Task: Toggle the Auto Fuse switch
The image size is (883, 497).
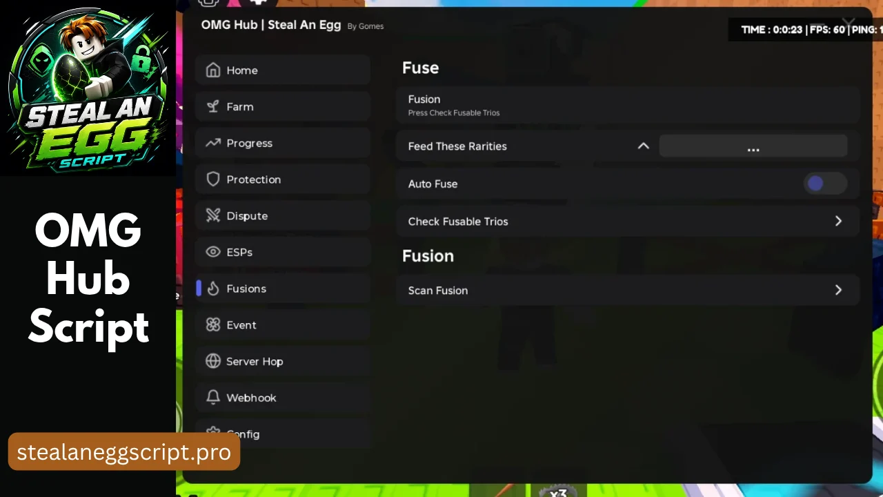Action: (825, 184)
